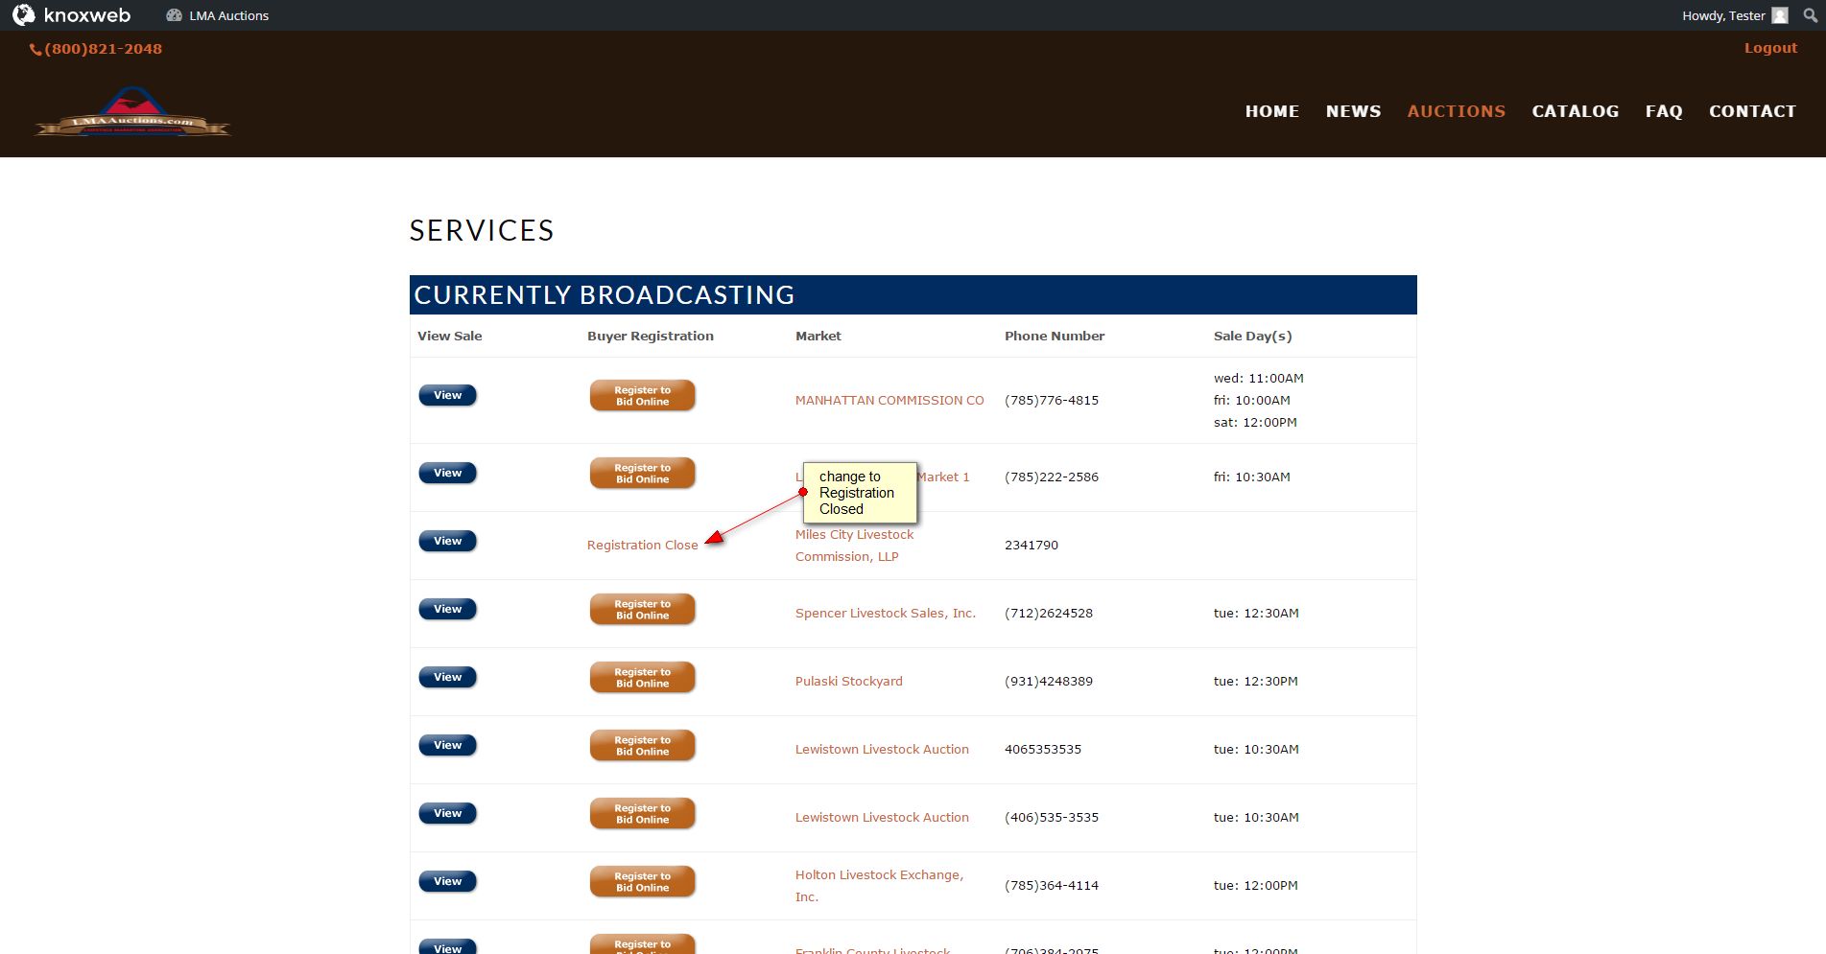Select phone number 4065353535
Image resolution: width=1826 pixels, height=954 pixels.
pos(1043,750)
